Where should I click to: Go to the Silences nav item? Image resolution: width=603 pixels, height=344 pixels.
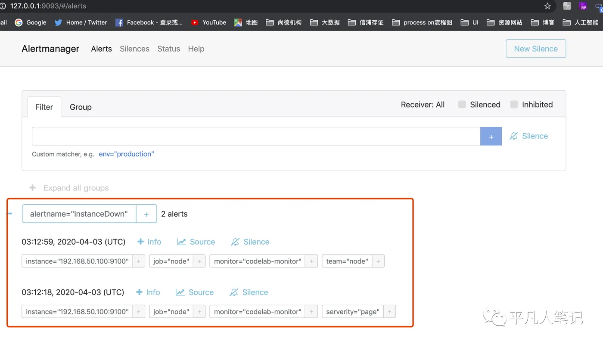[134, 49]
